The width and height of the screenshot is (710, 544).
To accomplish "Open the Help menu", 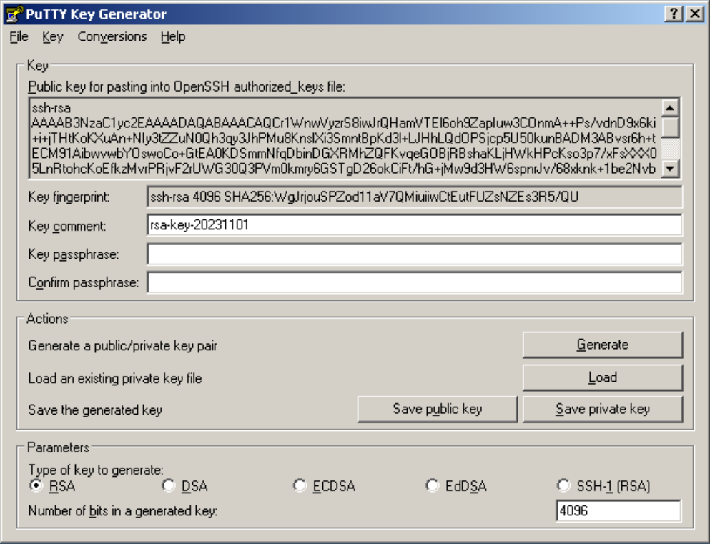I will [173, 36].
